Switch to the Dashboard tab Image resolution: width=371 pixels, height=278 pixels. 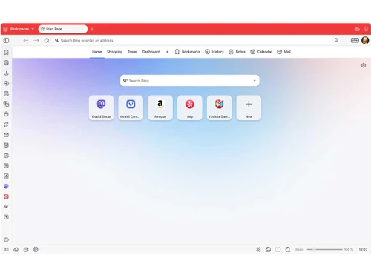pyautogui.click(x=151, y=52)
